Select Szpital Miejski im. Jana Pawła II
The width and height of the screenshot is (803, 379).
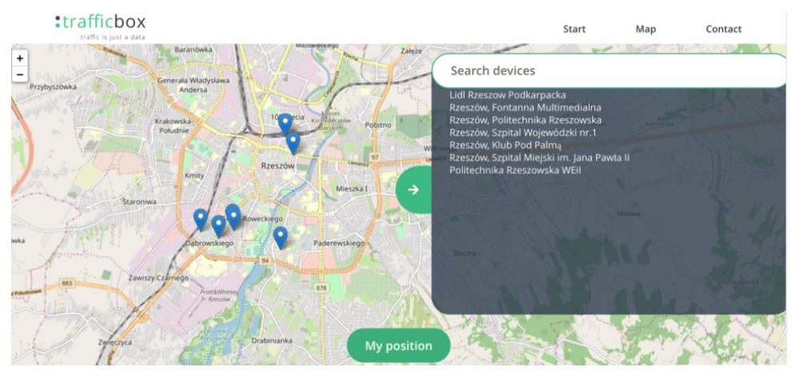(539, 157)
